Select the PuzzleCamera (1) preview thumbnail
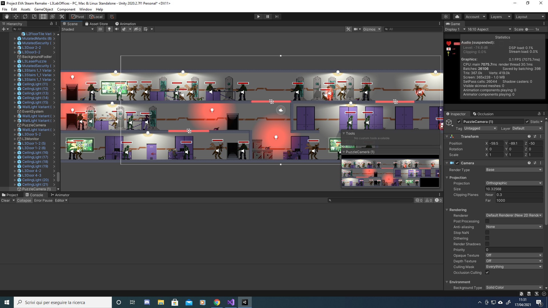Viewport: 548px width, 308px height. pos(390,171)
